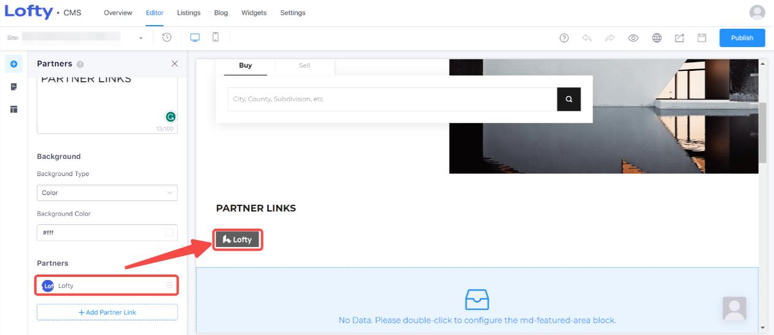This screenshot has height=335, width=774.
Task: Close the Partners panel
Action: pos(175,64)
